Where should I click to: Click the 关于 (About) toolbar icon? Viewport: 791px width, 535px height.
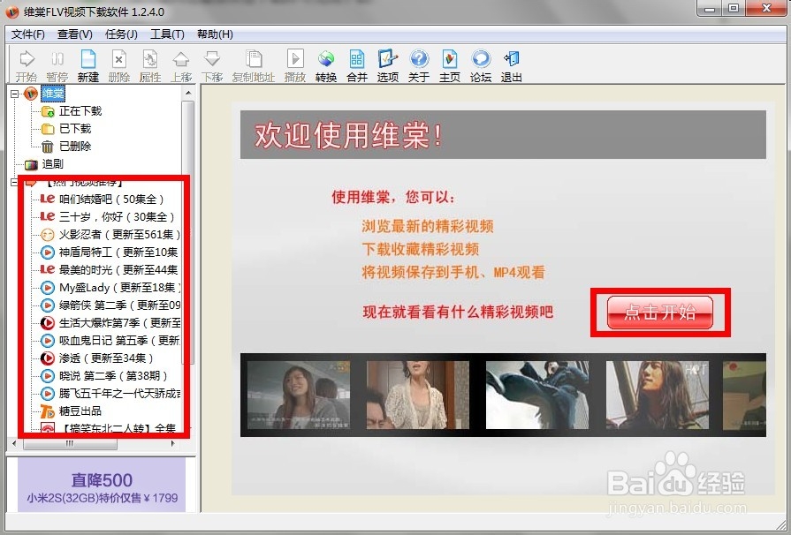[419, 66]
